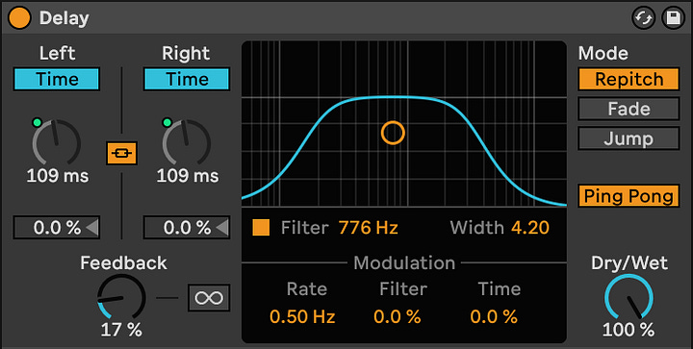Toggle the Left channel Time sync button

point(57,80)
